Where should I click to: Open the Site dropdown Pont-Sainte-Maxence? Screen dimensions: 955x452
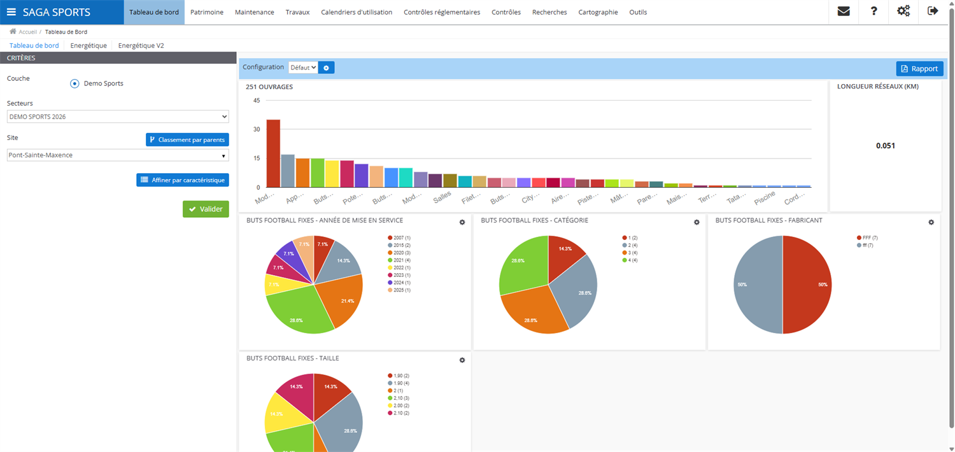(x=118, y=155)
